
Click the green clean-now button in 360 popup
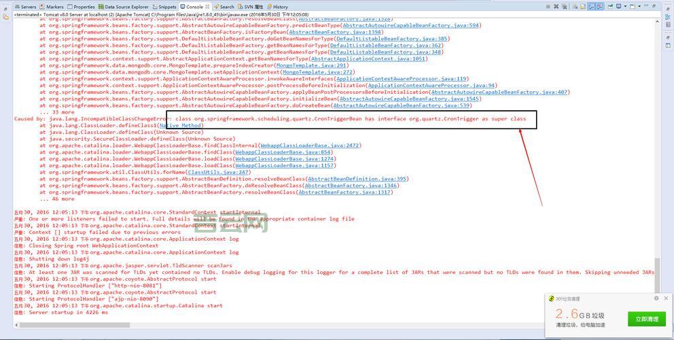click(646, 319)
